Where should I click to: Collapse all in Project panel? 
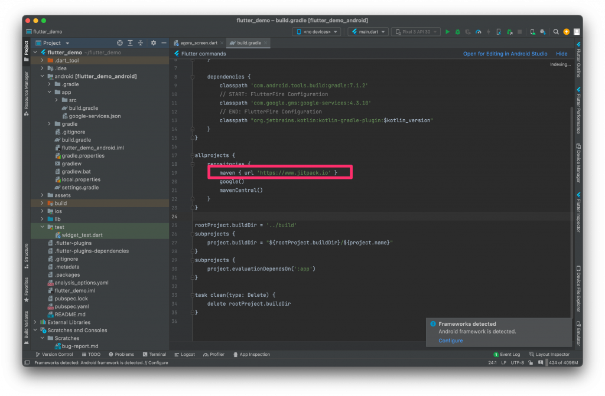pos(141,43)
